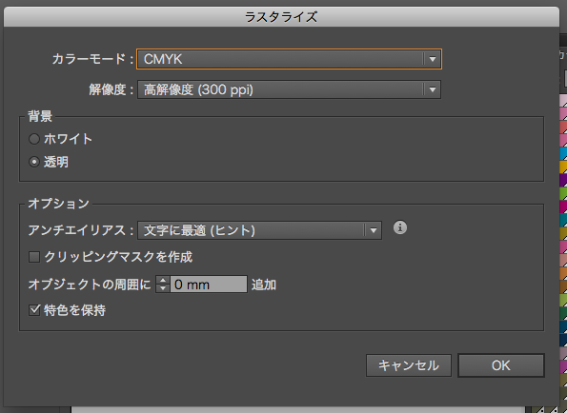
Task: Select the orange-yellow swatch at right edge
Action: [563, 167]
